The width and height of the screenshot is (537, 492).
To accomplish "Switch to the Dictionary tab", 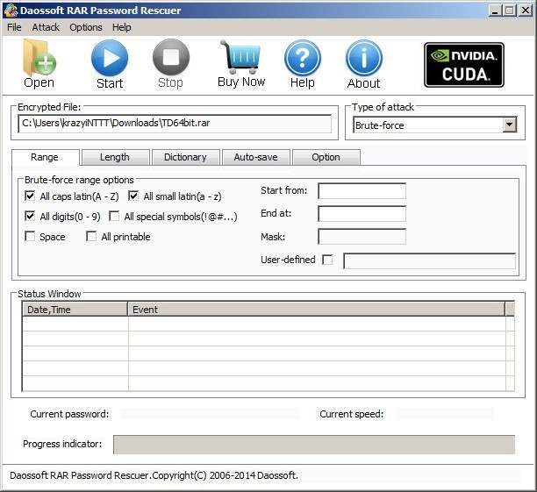I will click(185, 157).
